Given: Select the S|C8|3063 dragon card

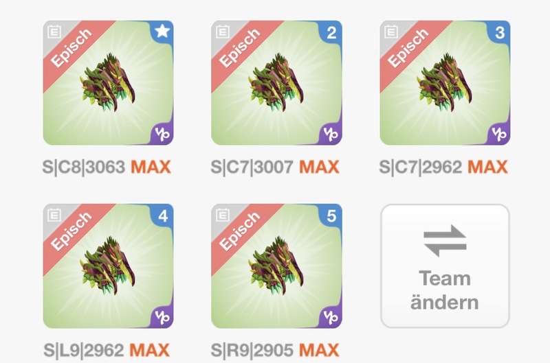Looking at the screenshot, I should pyautogui.click(x=108, y=83).
